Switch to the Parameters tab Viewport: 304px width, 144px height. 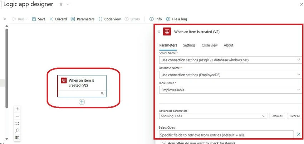click(x=168, y=45)
